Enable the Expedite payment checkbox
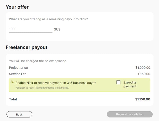Image resolution: width=159 pixels, height=121 pixels. coord(118,82)
